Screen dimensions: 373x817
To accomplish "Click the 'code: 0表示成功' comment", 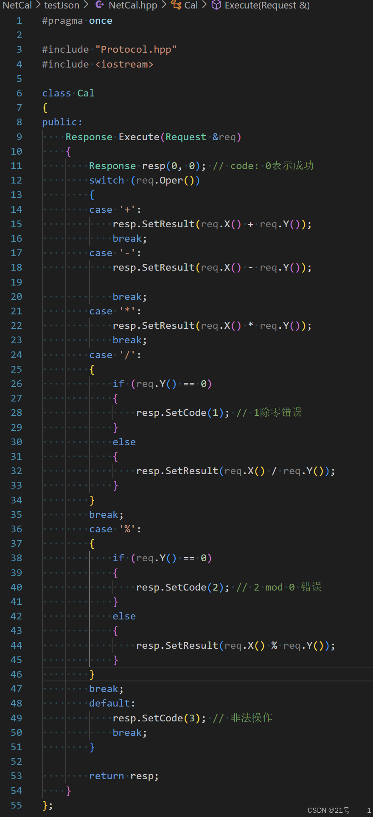I will tap(264, 166).
